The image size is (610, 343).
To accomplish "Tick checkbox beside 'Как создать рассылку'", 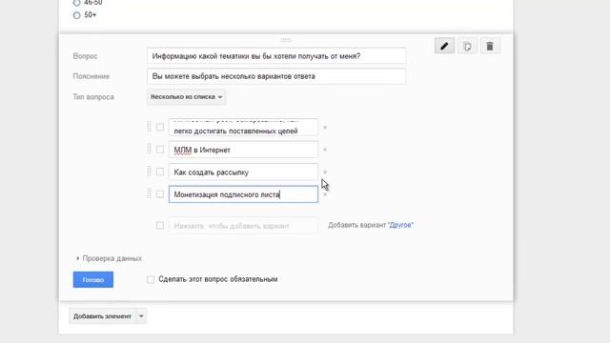I will coord(160,171).
